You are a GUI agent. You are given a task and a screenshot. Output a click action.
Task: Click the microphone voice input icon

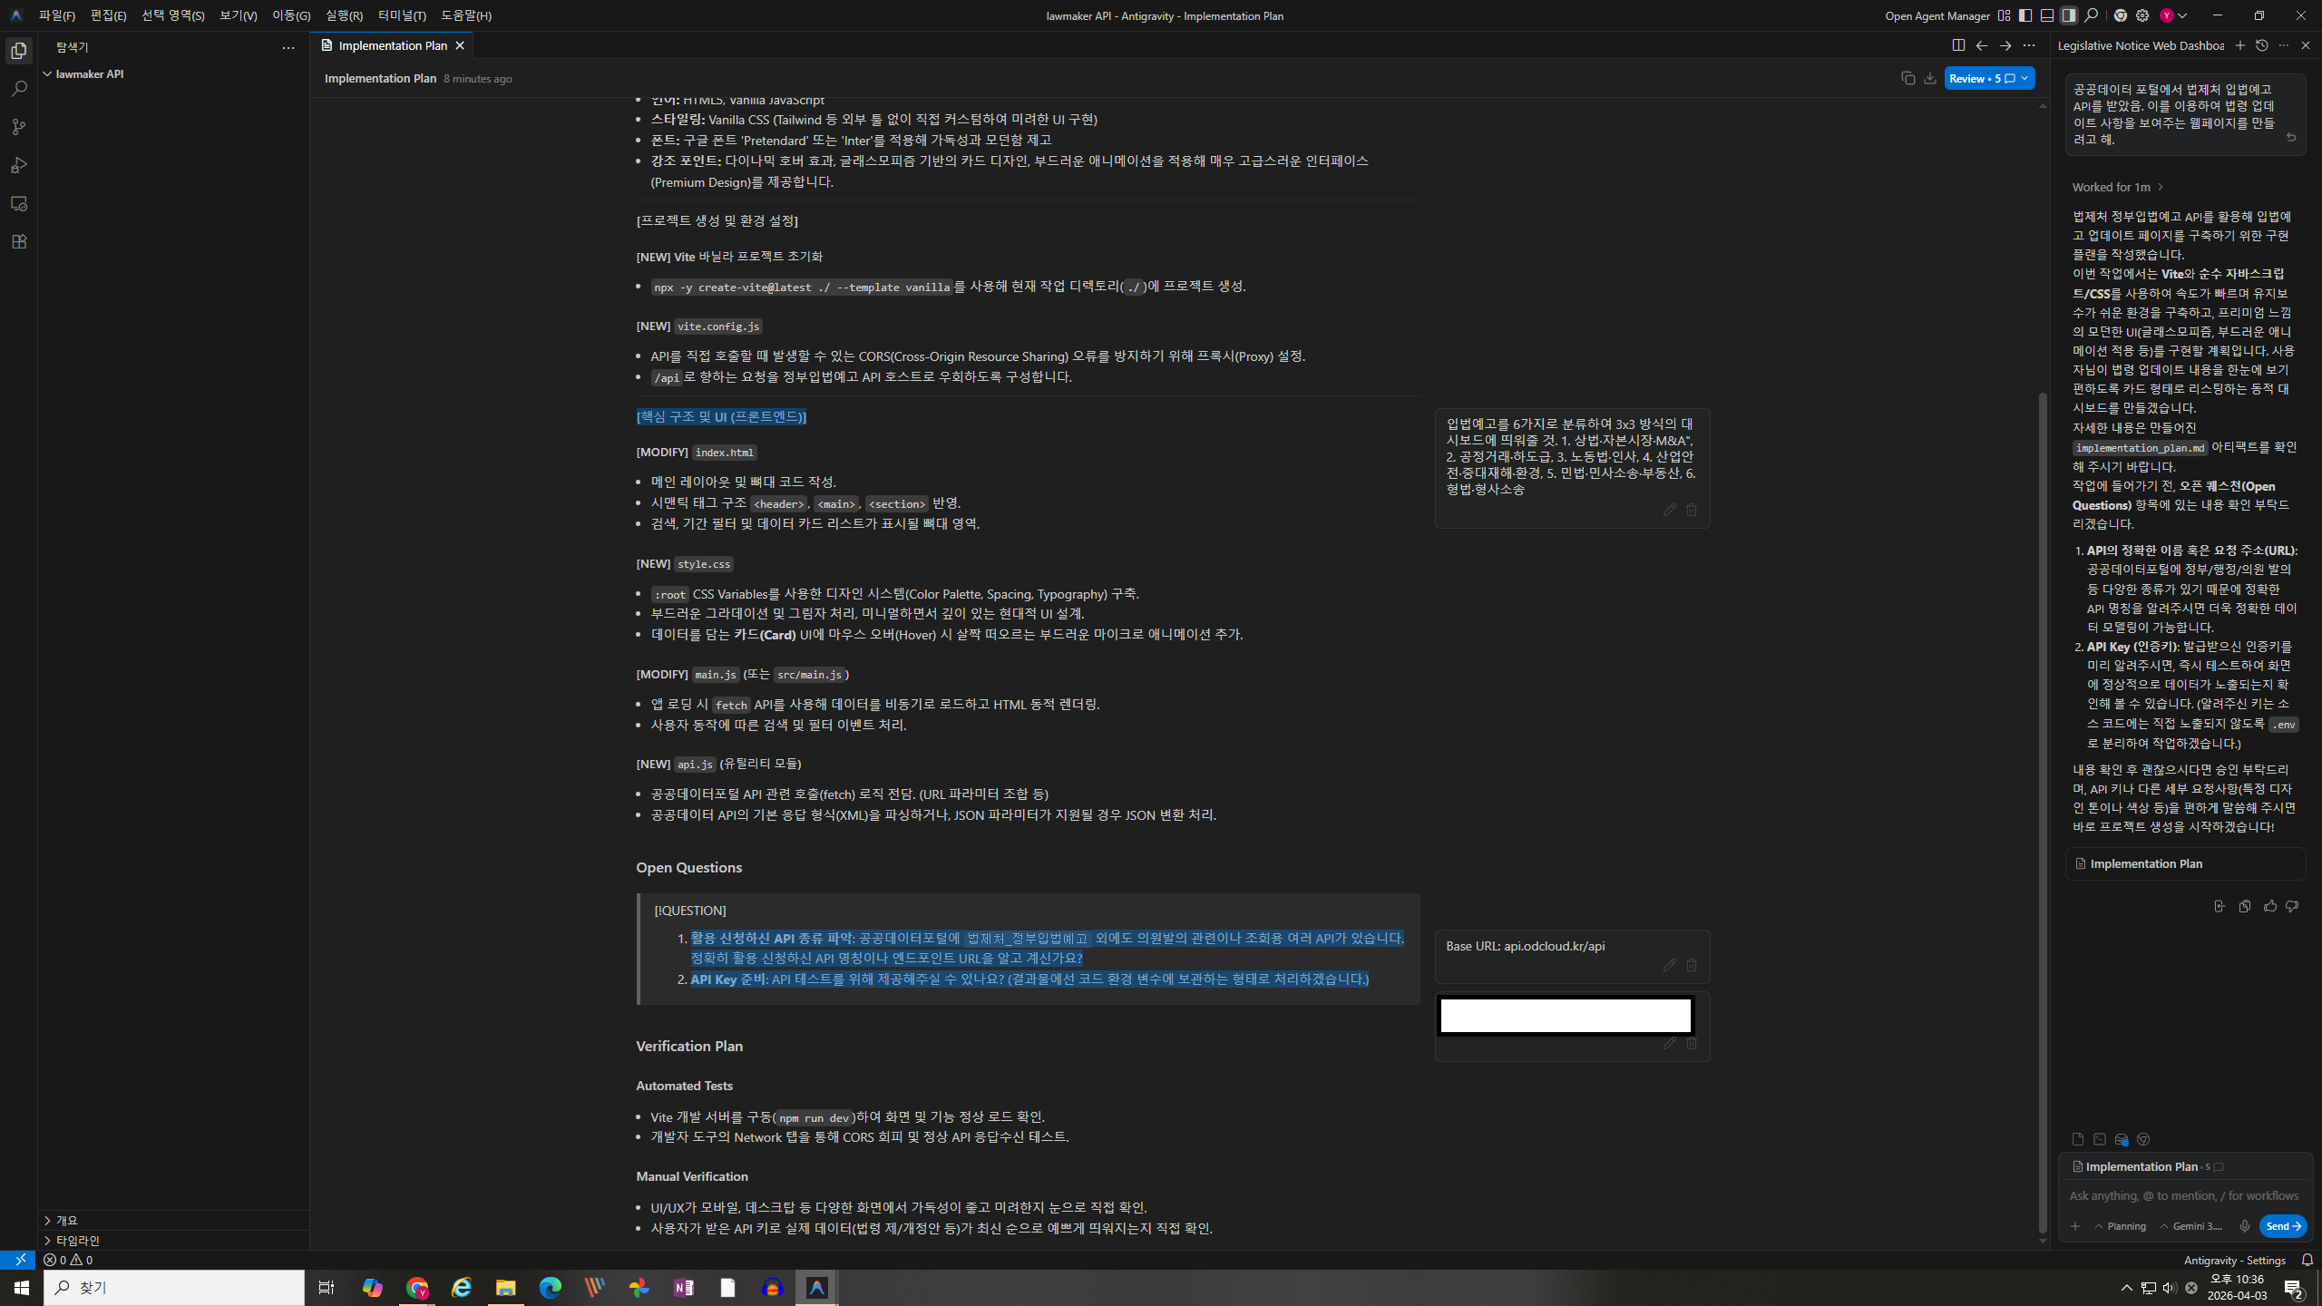tap(2244, 1226)
